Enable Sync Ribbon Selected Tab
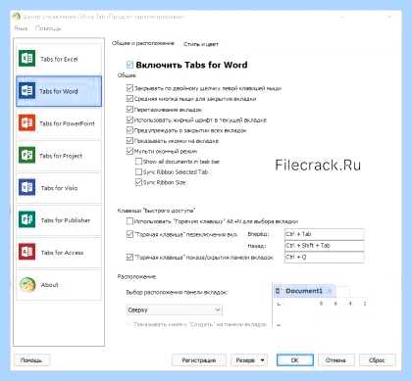This screenshot has height=381, width=412. click(138, 171)
